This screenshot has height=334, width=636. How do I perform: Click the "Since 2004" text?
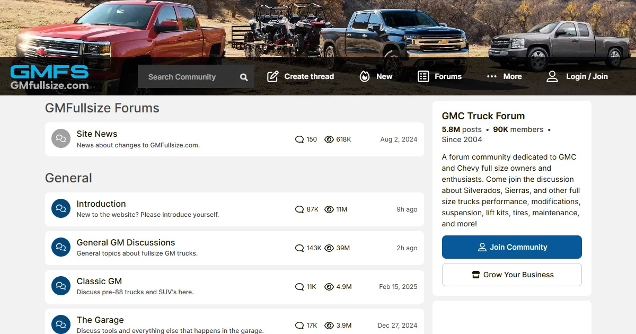pyautogui.click(x=462, y=139)
